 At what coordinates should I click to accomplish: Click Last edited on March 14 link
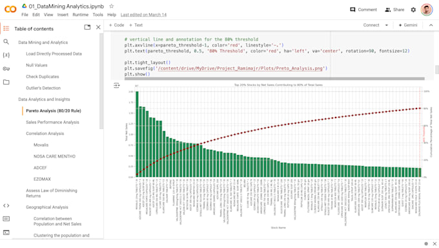[143, 15]
